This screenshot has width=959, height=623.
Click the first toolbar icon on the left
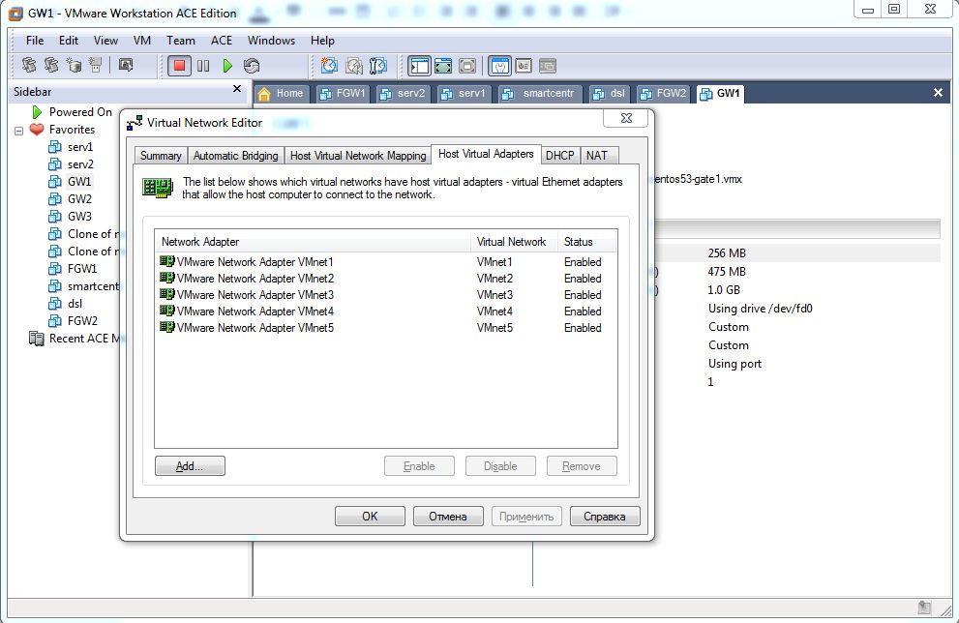29,65
